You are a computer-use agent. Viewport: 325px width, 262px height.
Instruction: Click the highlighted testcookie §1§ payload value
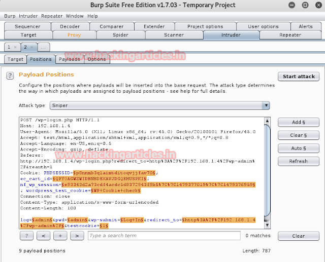[x=104, y=226]
